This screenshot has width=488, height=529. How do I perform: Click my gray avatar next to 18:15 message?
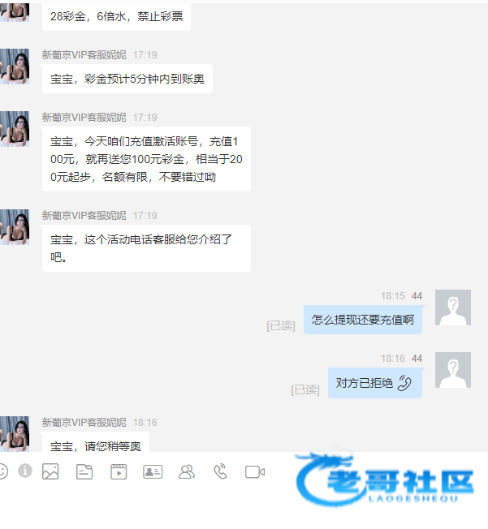[453, 308]
